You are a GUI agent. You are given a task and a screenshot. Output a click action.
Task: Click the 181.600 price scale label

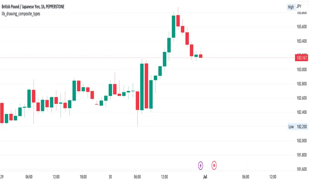point(301,169)
